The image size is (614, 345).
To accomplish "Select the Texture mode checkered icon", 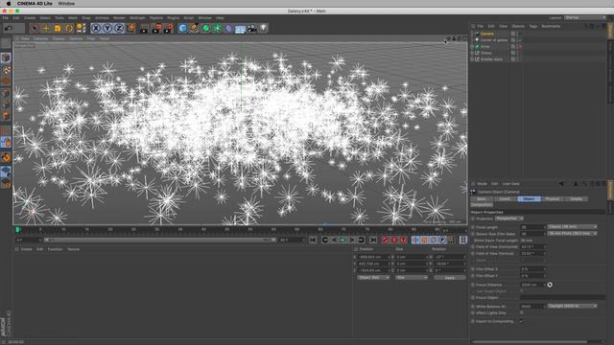I will coord(6,70).
